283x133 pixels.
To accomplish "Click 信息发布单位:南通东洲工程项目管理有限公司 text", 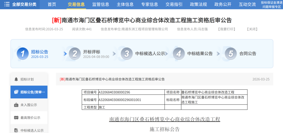I will pos(134,29).
